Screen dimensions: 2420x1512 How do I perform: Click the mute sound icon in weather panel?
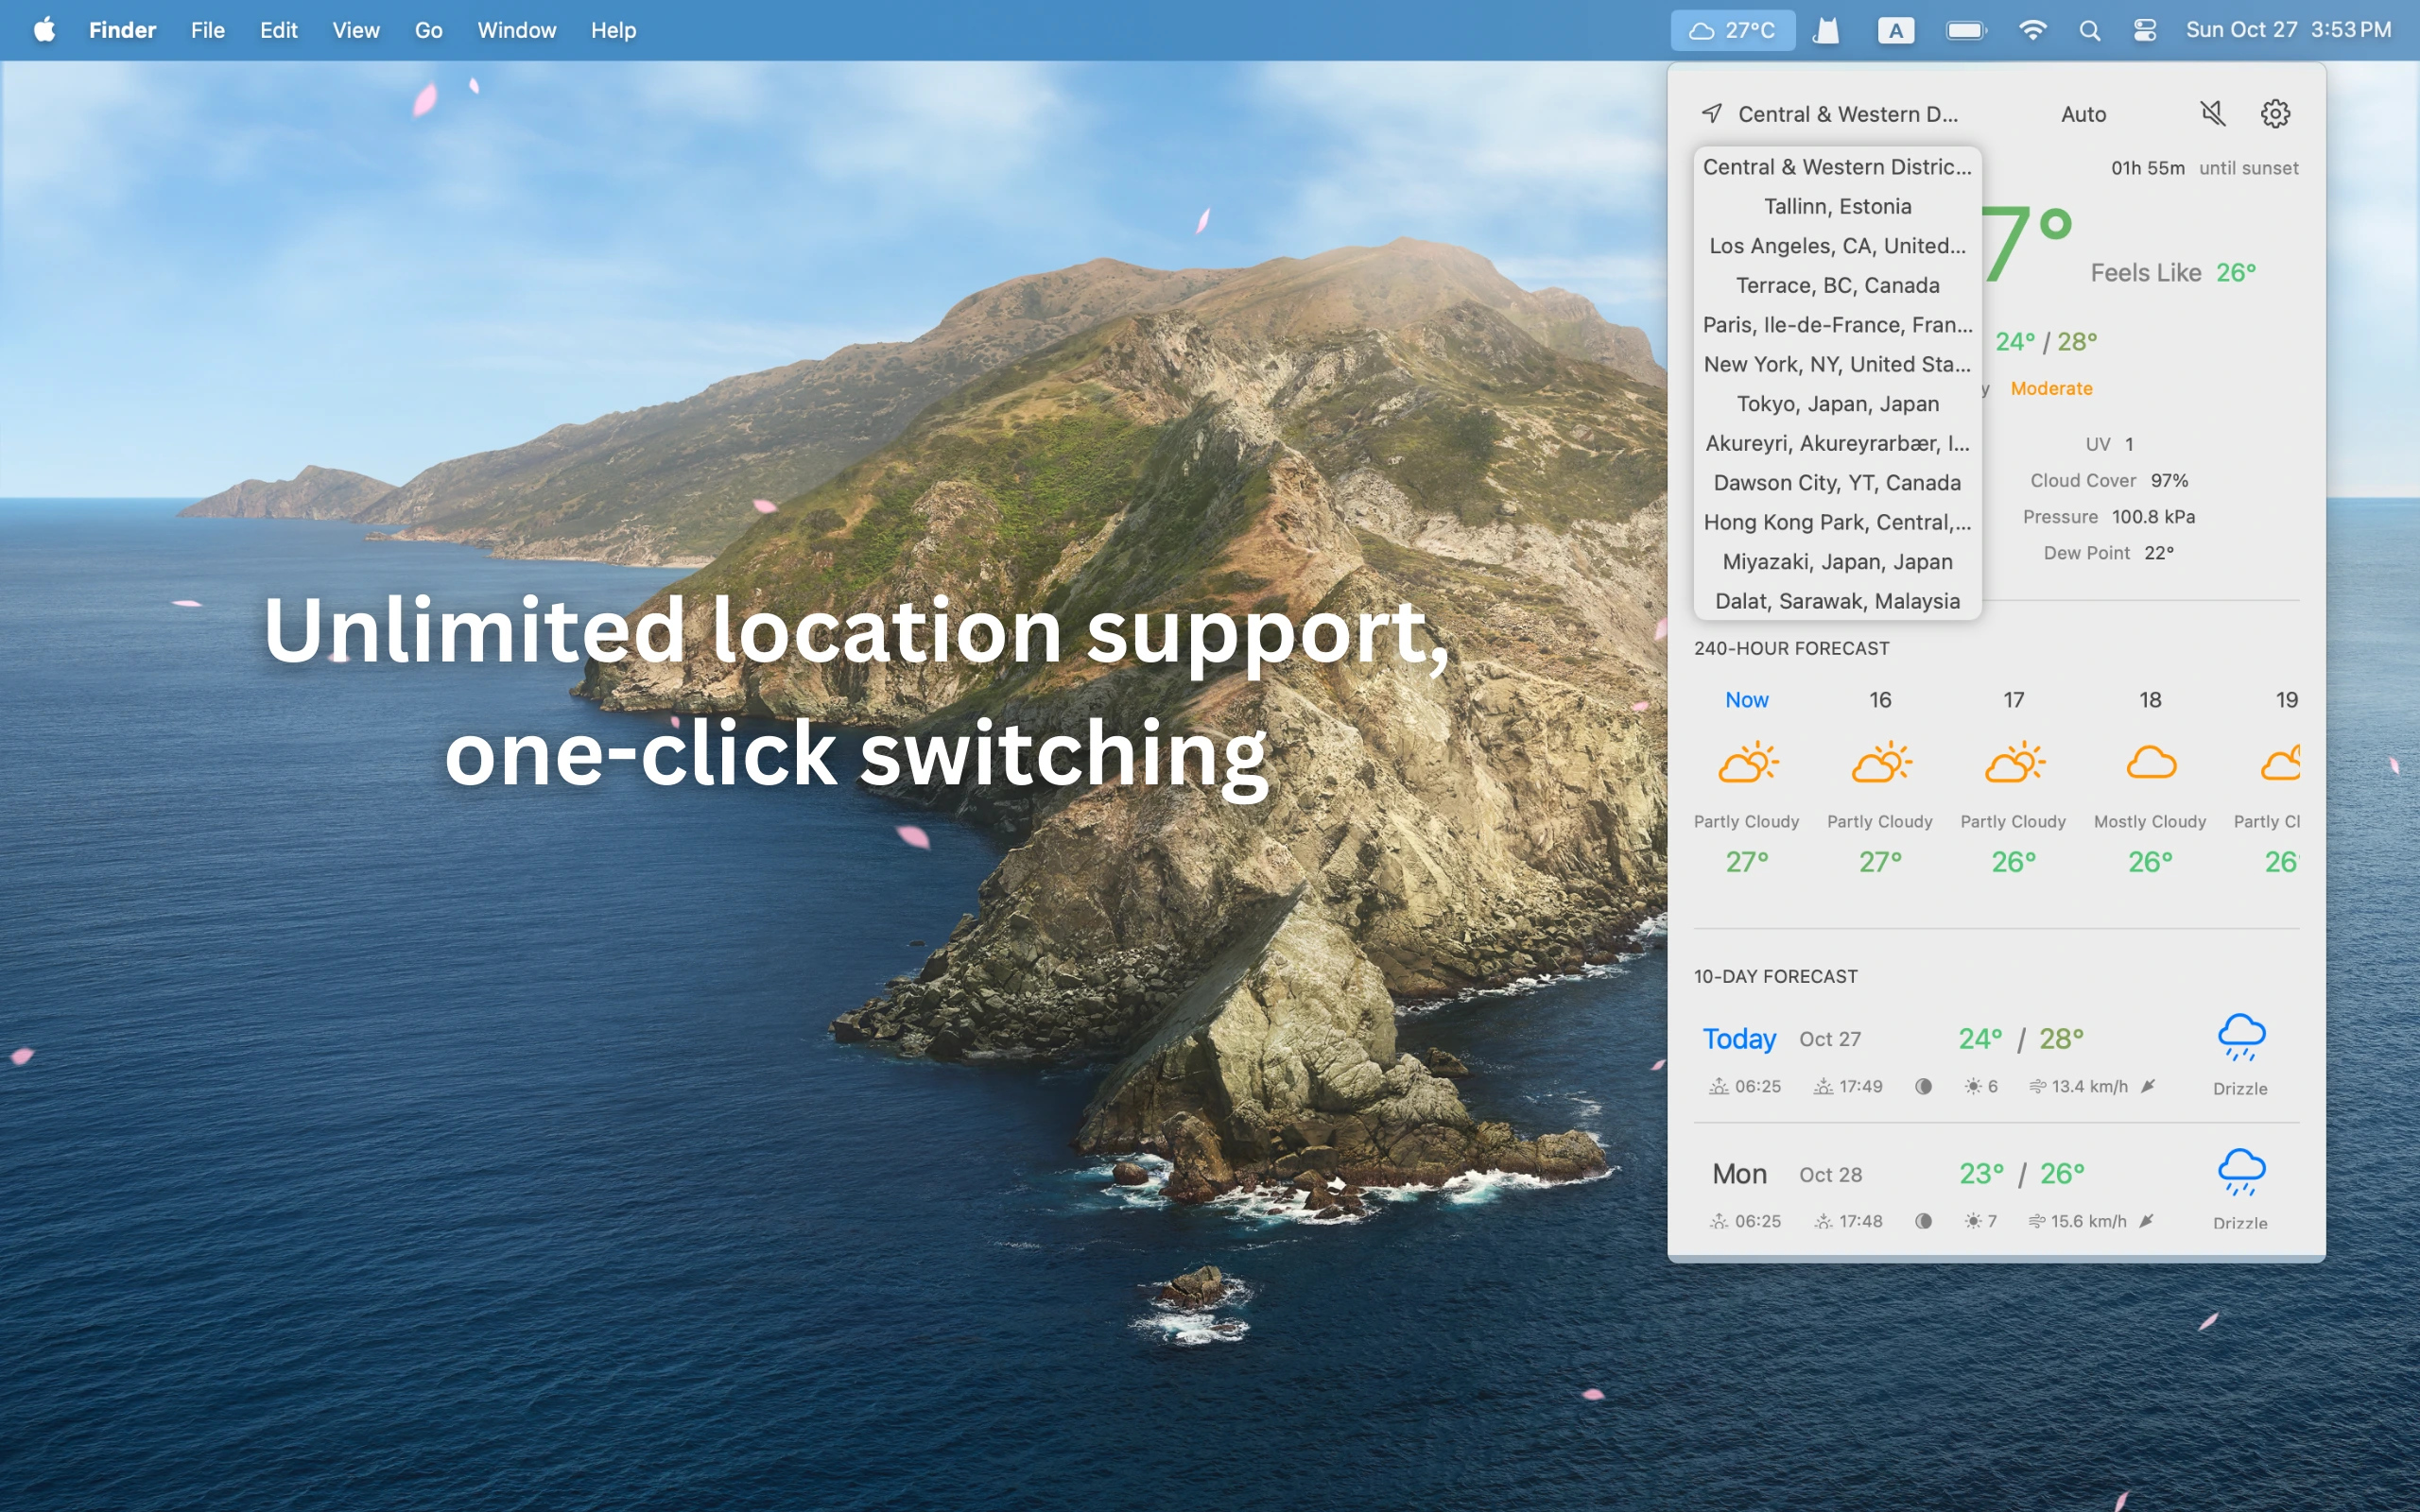(x=2213, y=113)
